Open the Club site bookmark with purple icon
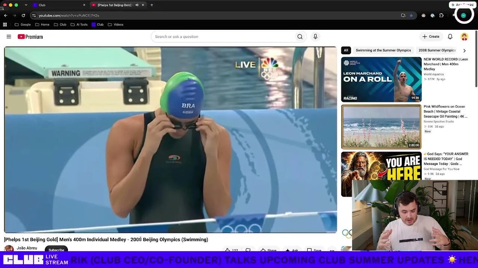Viewport: 478px width, 268px height. 97,25
